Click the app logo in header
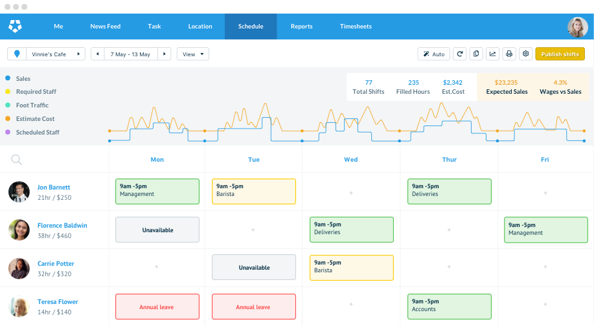The image size is (594, 326). (x=16, y=27)
